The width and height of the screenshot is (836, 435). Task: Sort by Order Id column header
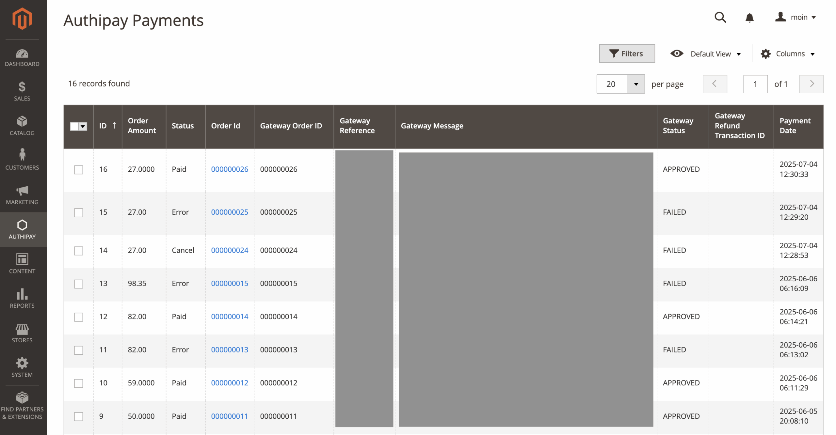229,126
